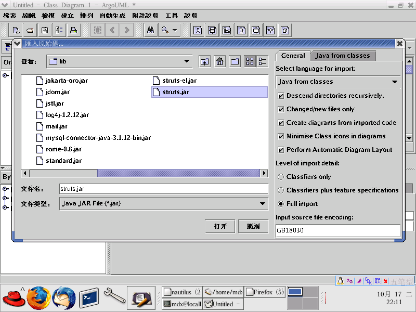
Task: Click the 撤消 cancel button
Action: click(253, 226)
